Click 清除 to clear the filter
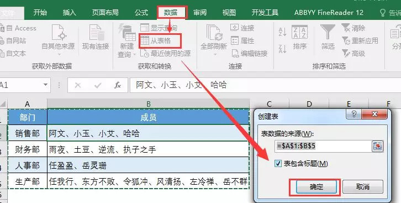The image size is (401, 203). [353, 28]
